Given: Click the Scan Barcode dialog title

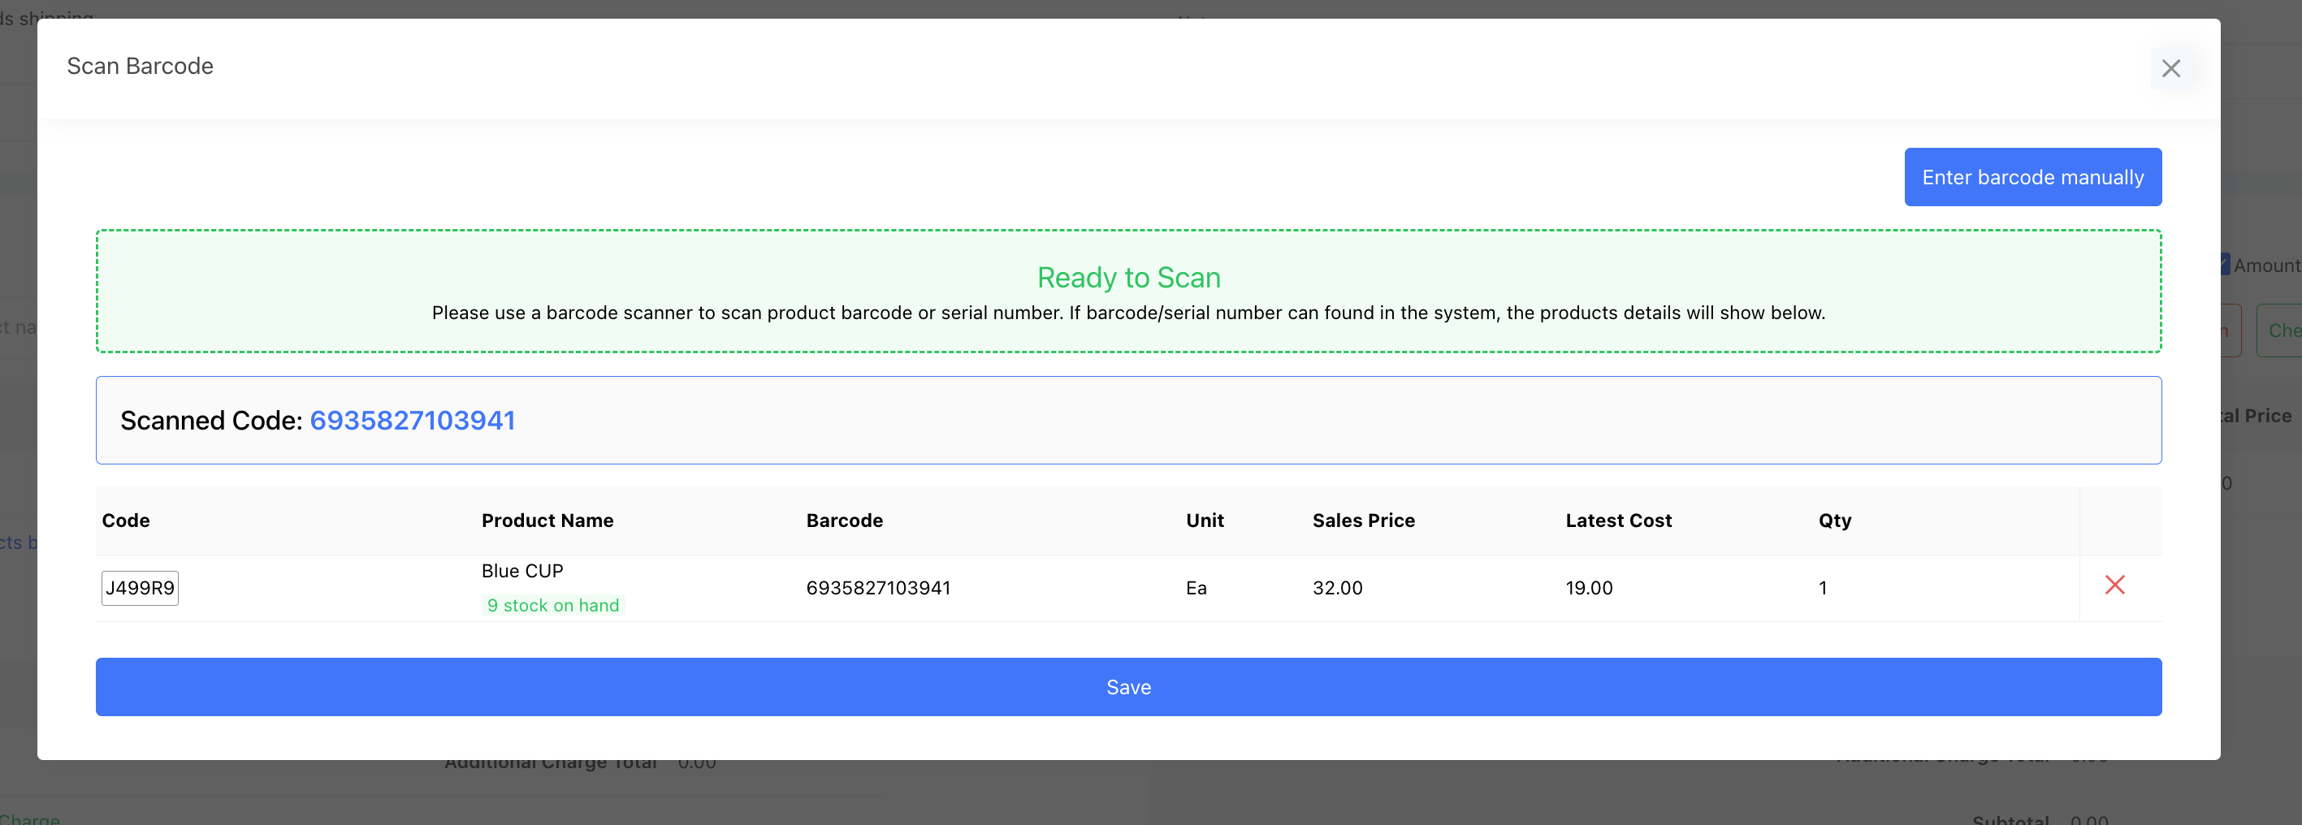Looking at the screenshot, I should [x=140, y=66].
